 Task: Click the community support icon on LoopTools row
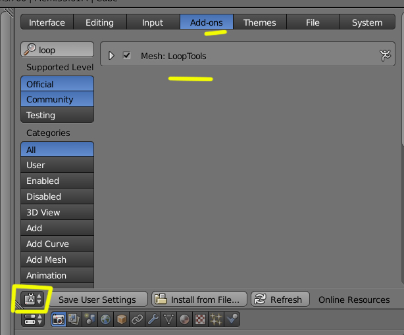385,55
